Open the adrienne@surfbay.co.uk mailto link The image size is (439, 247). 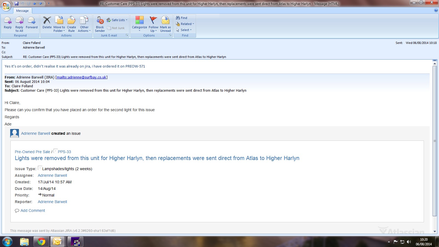tap(81, 77)
